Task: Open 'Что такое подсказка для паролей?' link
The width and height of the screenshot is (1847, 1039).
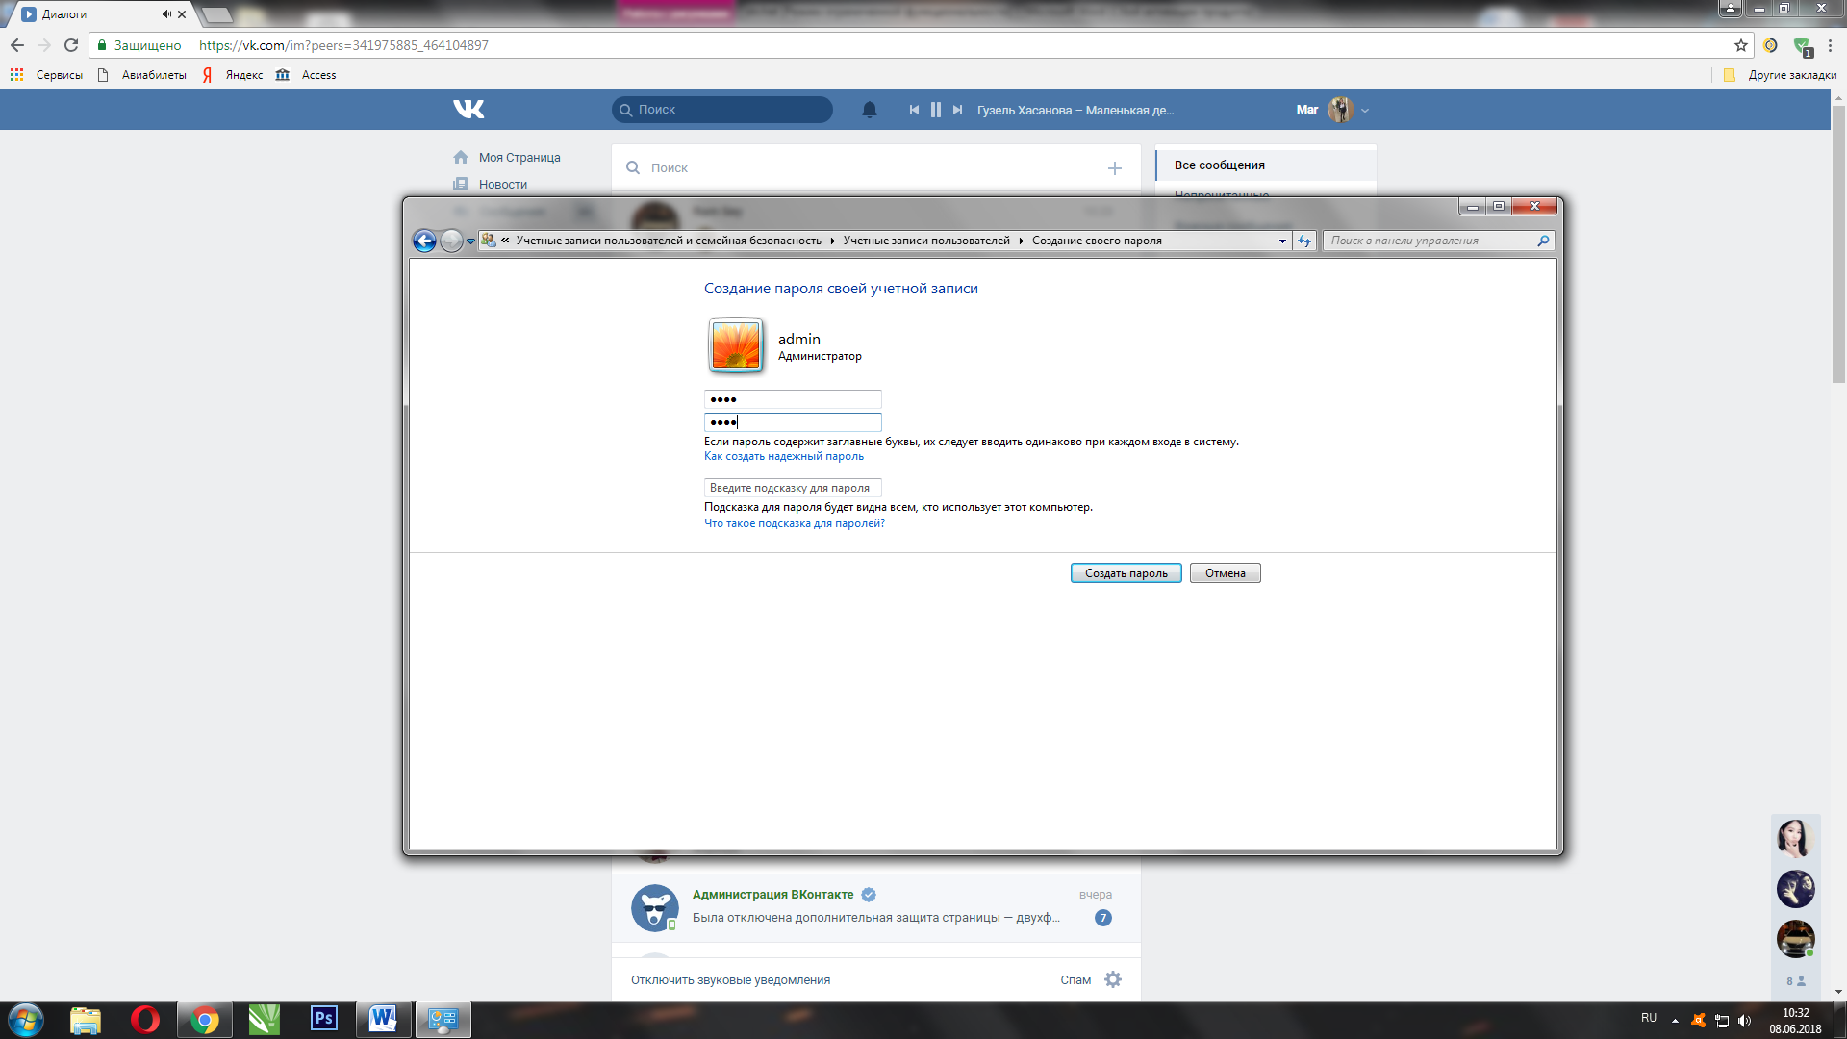Action: [795, 524]
